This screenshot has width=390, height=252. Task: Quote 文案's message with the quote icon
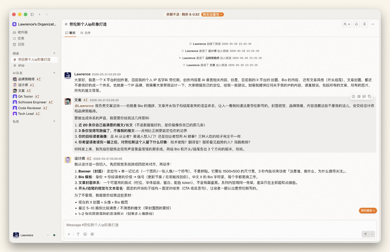359,96
